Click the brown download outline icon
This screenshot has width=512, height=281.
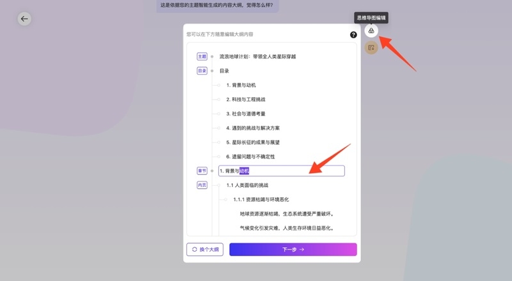[x=371, y=48]
